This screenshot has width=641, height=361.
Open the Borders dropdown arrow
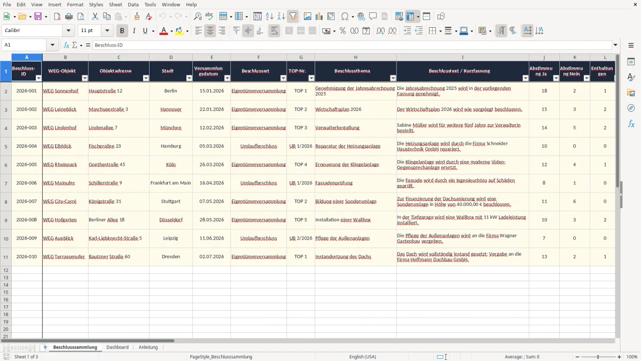(440, 31)
